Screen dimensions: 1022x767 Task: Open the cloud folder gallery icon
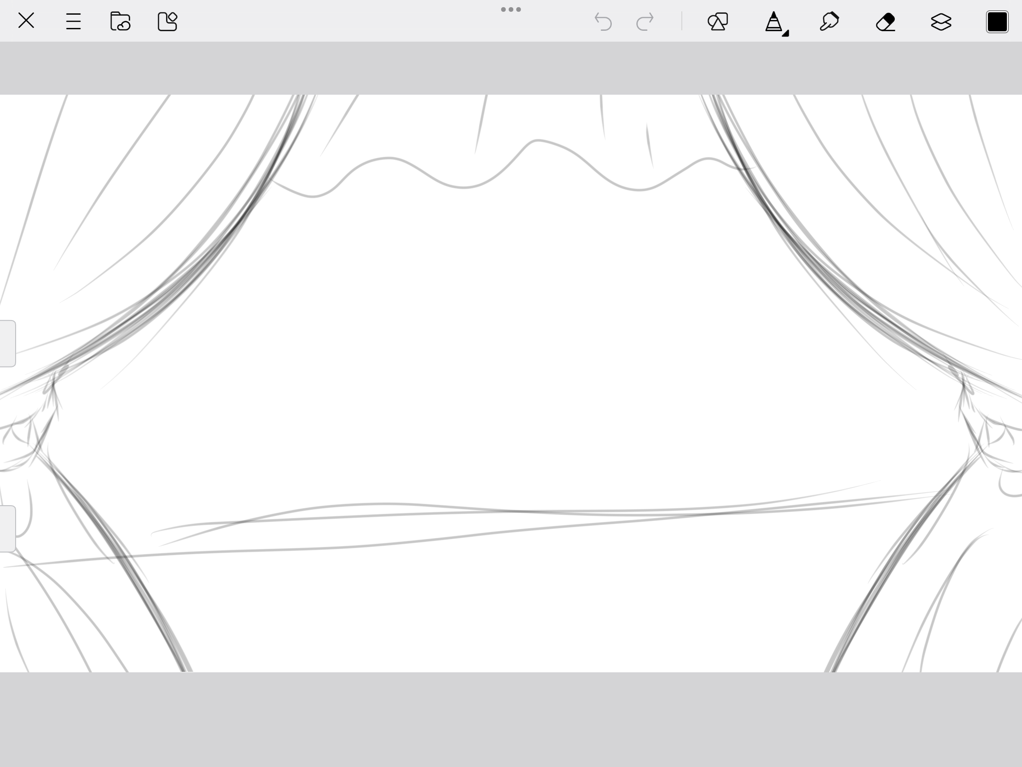(120, 21)
